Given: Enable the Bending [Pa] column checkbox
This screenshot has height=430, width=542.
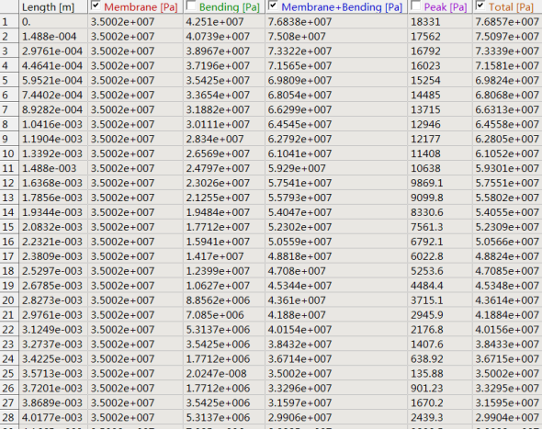Looking at the screenshot, I should click(x=191, y=6).
